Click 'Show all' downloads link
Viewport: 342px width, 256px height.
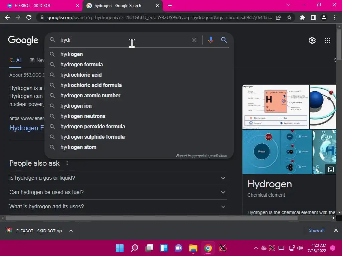(317, 230)
